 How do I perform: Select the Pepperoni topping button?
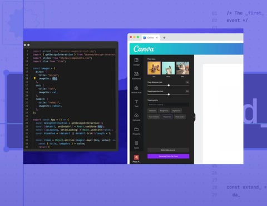pyautogui.click(x=167, y=117)
